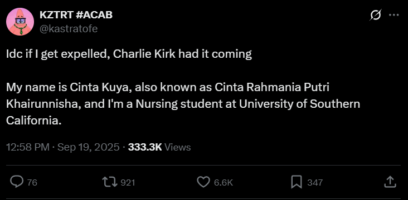The width and height of the screenshot is (408, 200).
Task: Click the 333.3K view count
Action: (x=145, y=147)
